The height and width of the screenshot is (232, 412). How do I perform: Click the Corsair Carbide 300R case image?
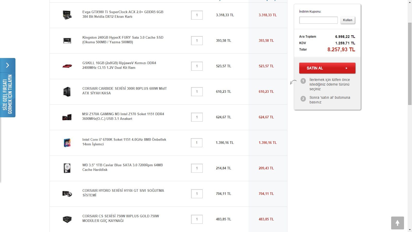pyautogui.click(x=67, y=92)
